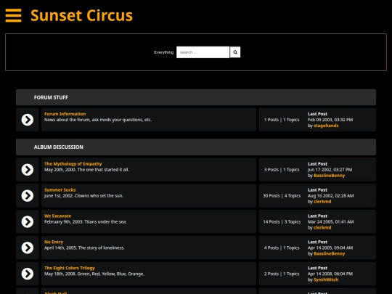This screenshot has height=294, width=392.
Task: Click '30 Posts | 4 Topics' stats
Action: [282, 196]
